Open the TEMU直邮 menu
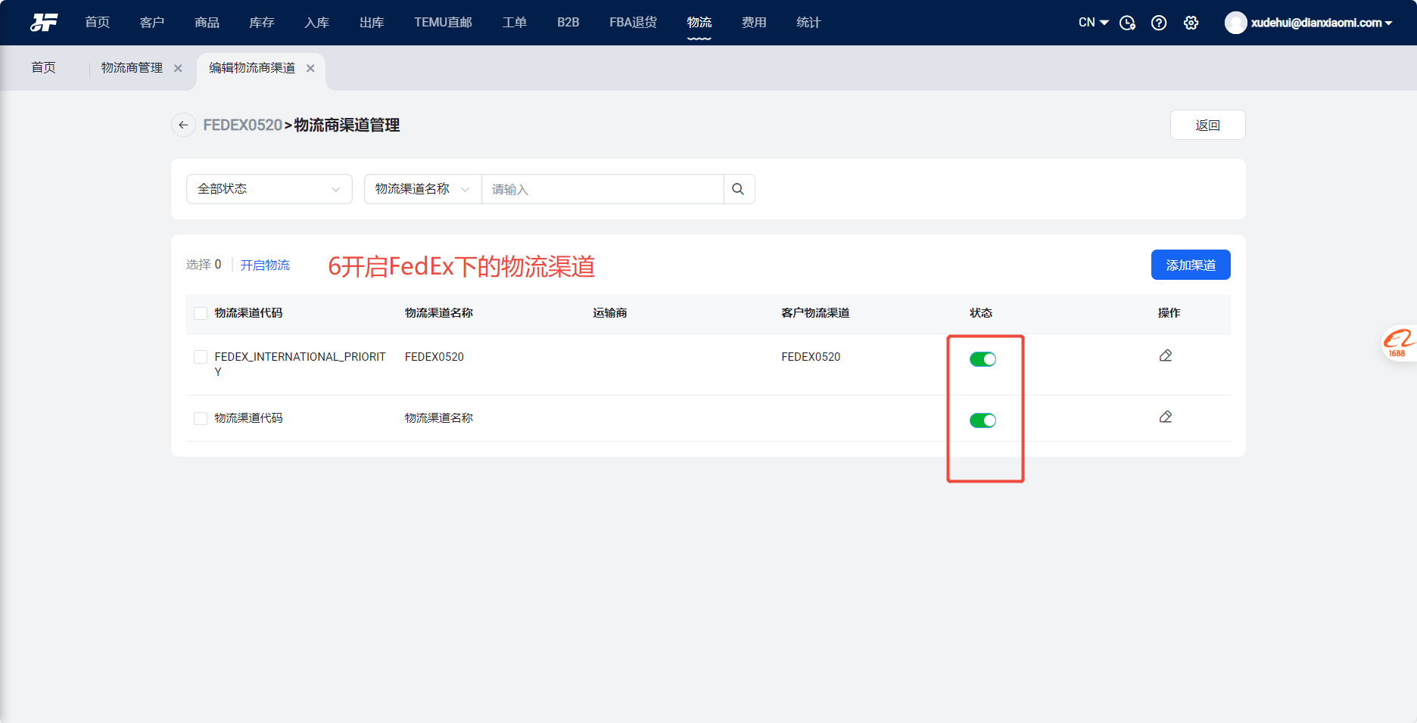This screenshot has height=723, width=1417. tap(443, 23)
